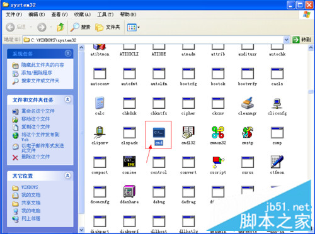Screen dimensions: 315x234
Task: Select the calc calculator icon
Action: coord(100,103)
